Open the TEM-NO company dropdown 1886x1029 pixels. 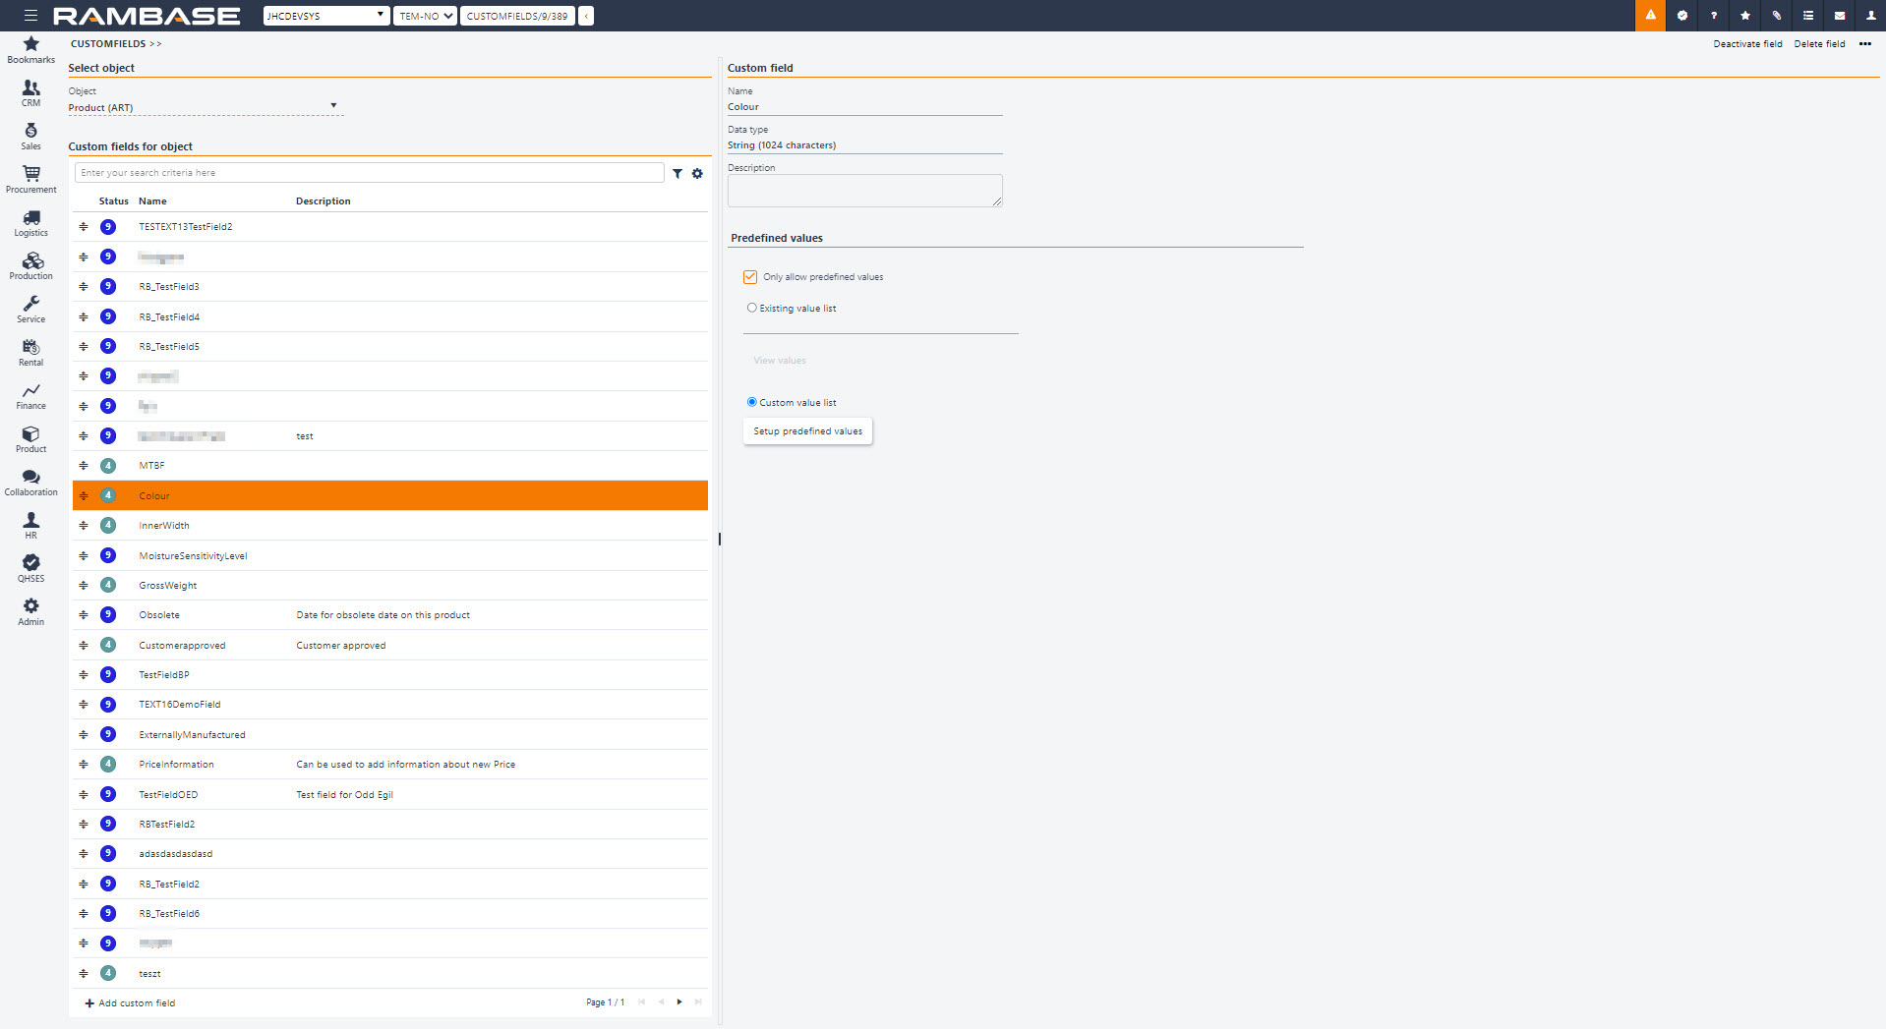click(425, 16)
